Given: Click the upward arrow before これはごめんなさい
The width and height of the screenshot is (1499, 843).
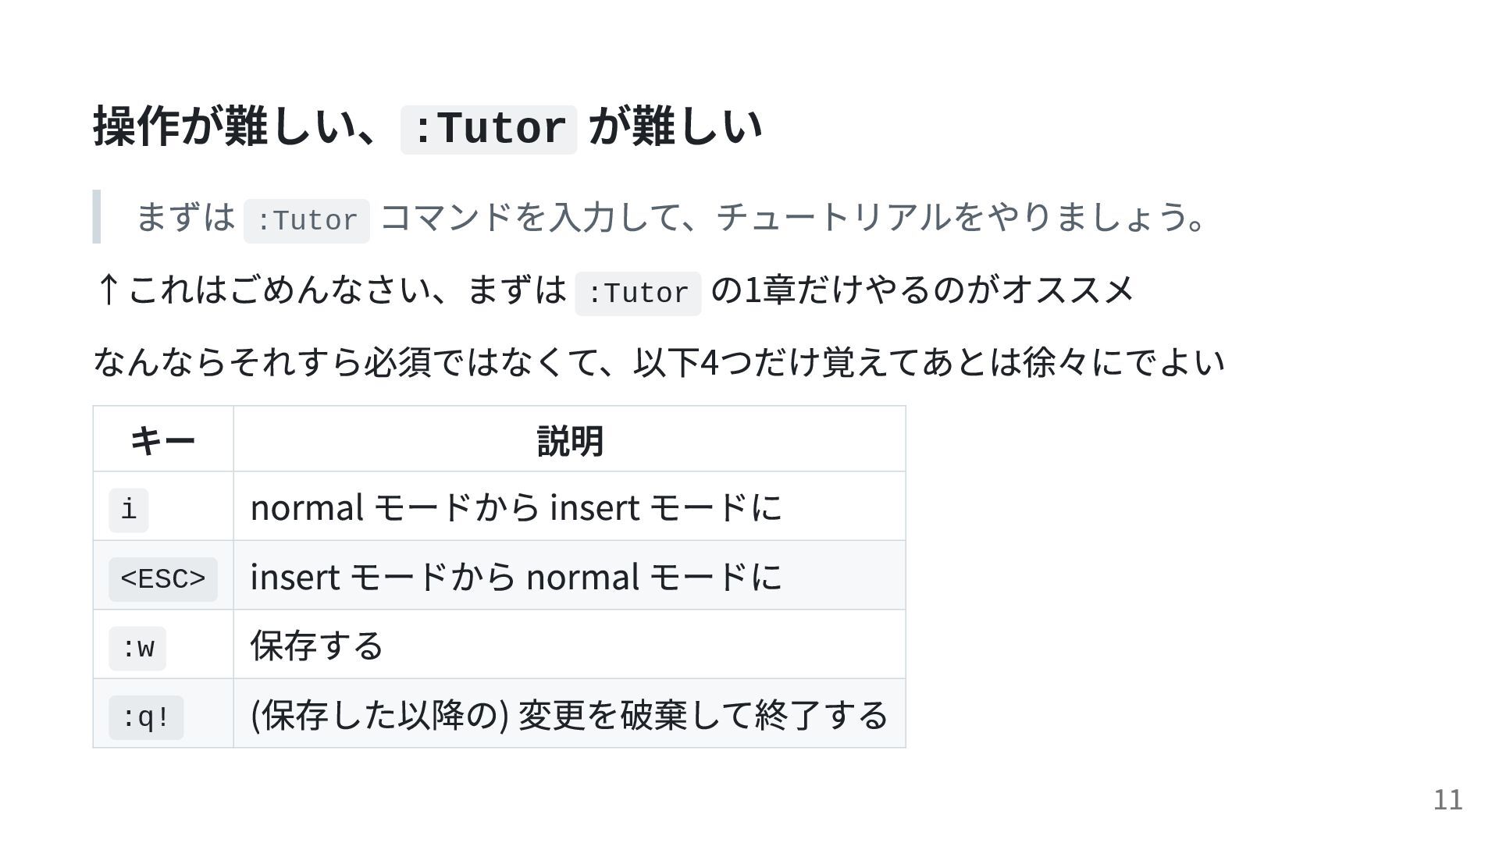Looking at the screenshot, I should point(108,290).
